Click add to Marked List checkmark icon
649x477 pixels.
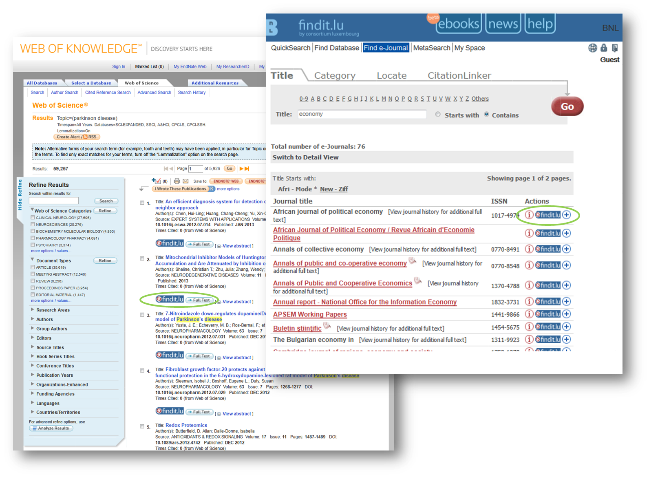156,181
